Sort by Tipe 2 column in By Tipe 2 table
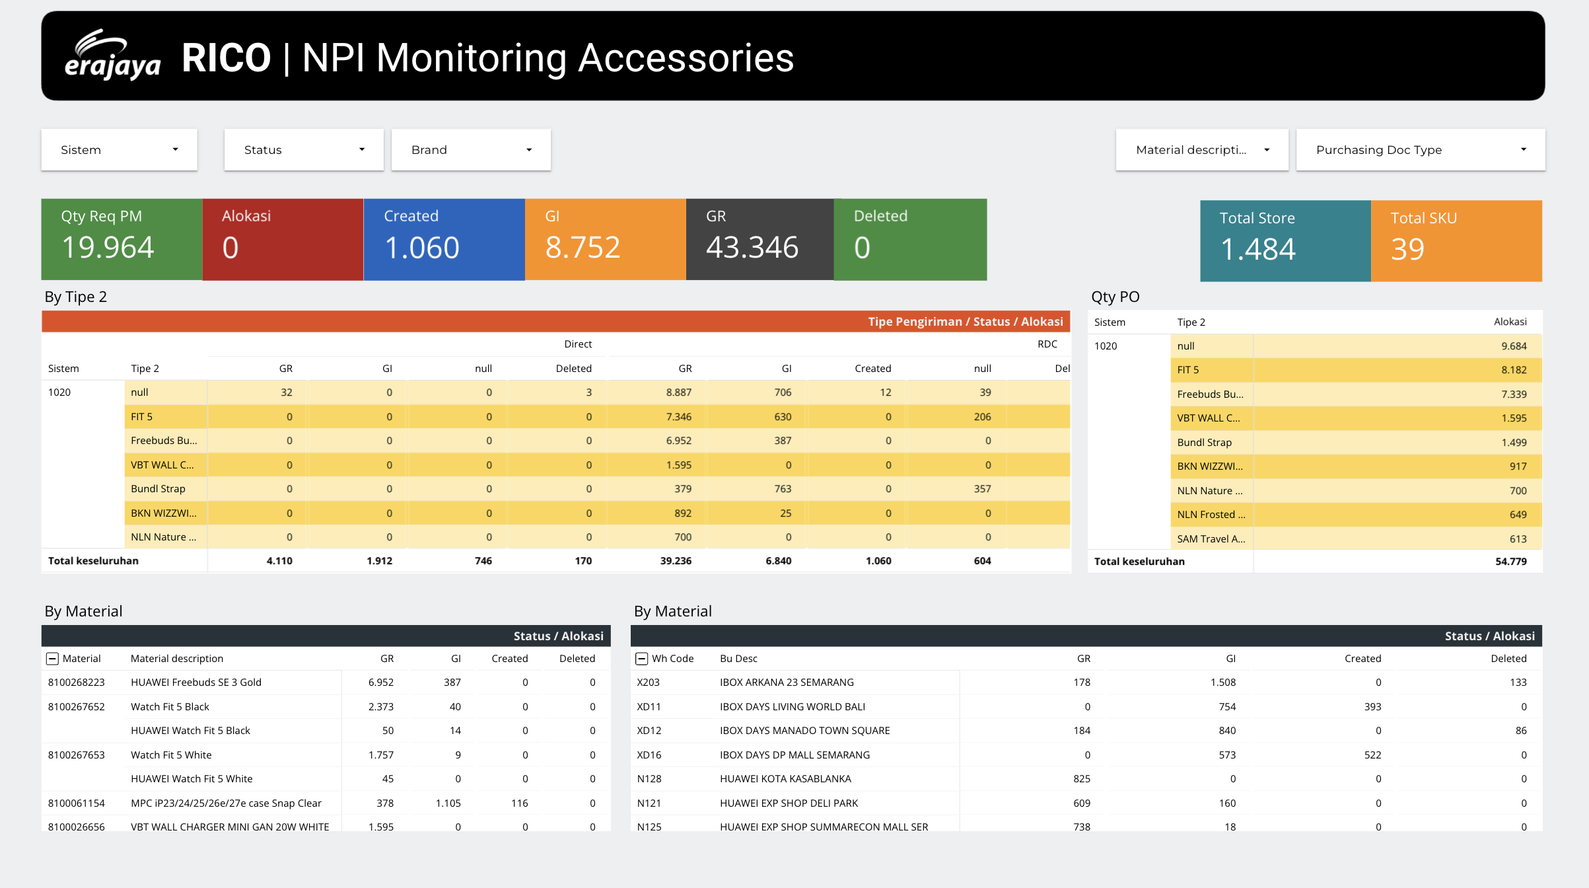 point(145,369)
